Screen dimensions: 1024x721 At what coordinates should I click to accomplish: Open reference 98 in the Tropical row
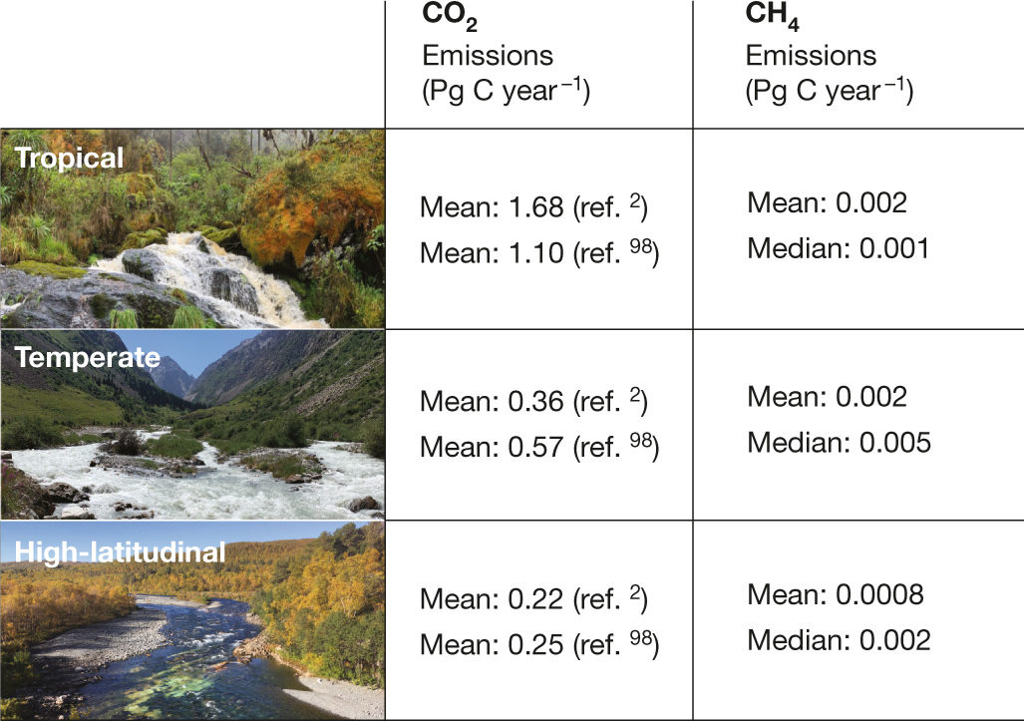(x=641, y=247)
